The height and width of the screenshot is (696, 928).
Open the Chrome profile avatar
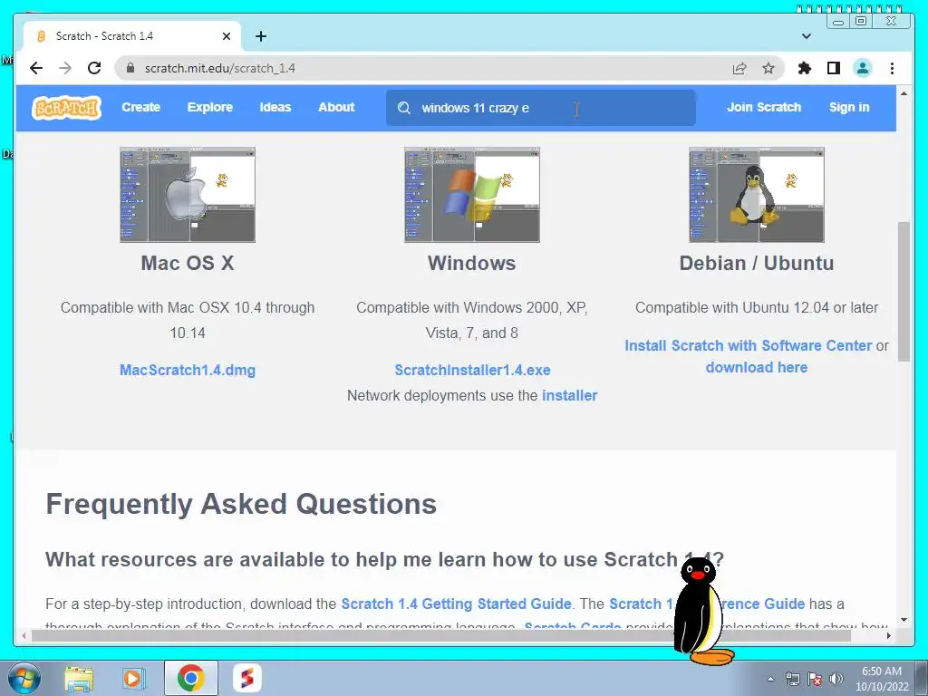coord(863,68)
